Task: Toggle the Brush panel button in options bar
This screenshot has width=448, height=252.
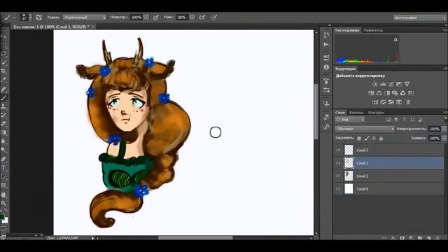Action: [39, 17]
